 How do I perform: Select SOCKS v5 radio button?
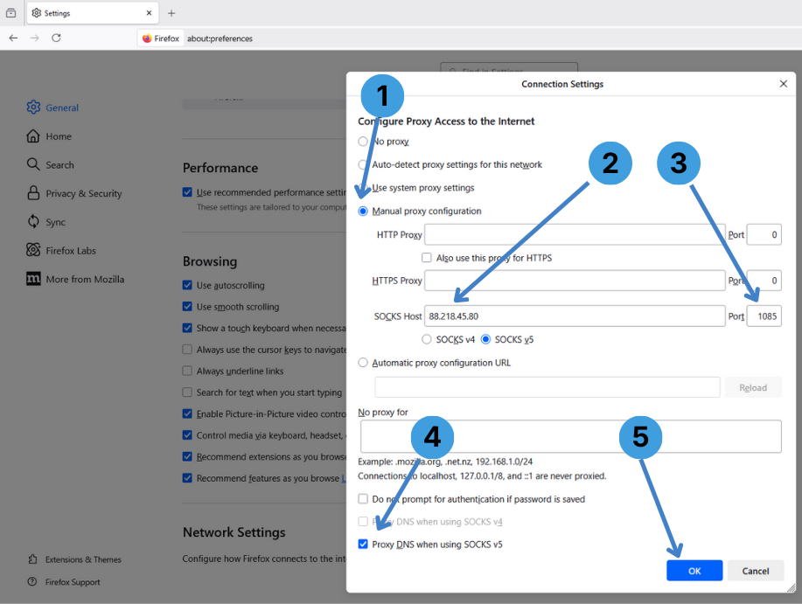(485, 339)
